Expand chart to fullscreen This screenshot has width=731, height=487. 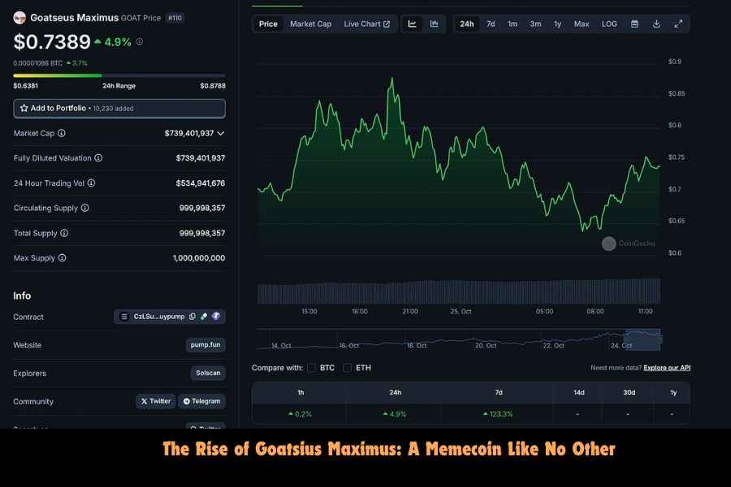coord(678,24)
